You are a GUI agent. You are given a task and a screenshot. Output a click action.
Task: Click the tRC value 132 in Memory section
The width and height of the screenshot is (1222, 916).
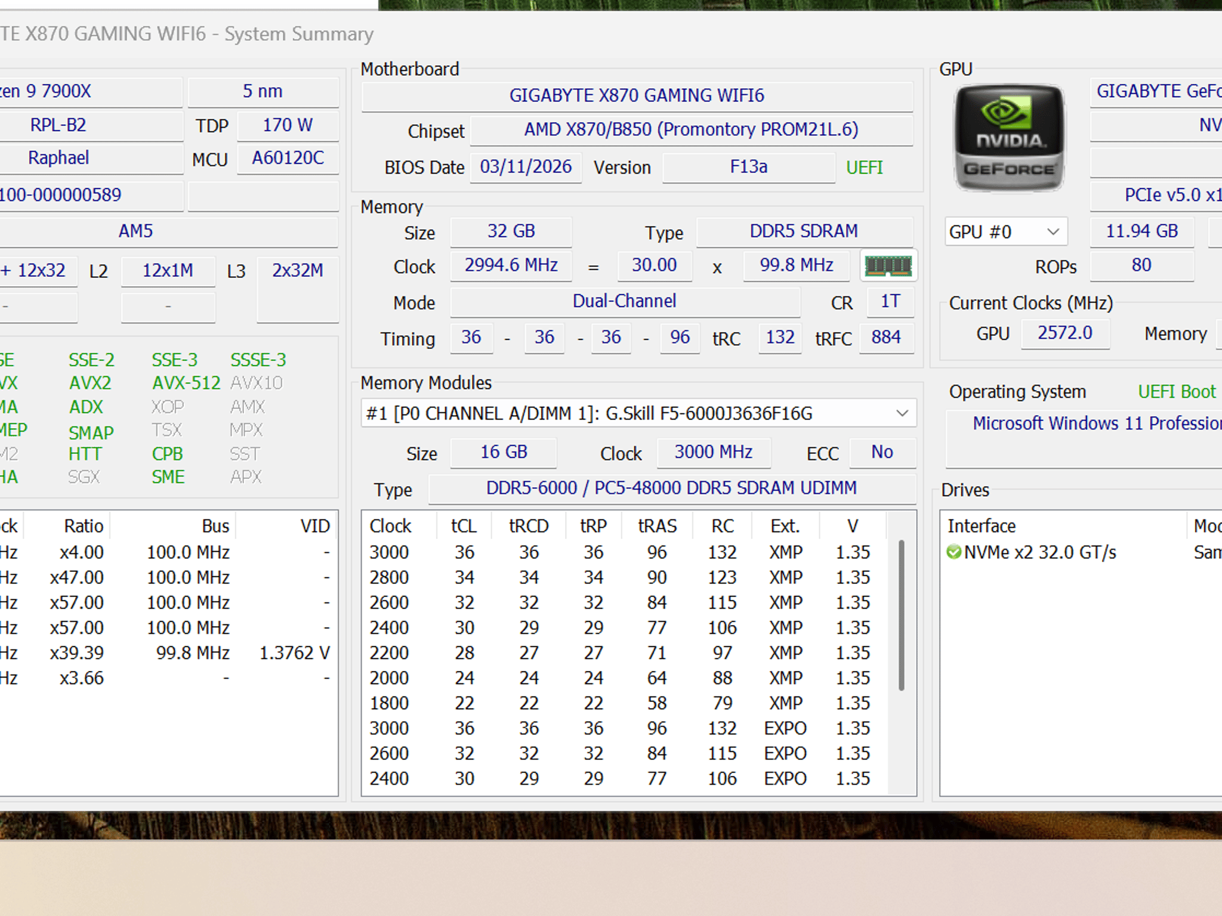780,338
